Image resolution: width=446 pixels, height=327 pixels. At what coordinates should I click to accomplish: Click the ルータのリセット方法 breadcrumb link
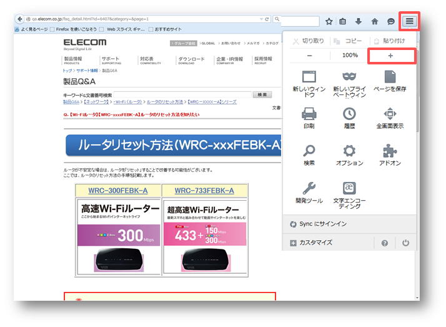[x=165, y=102]
